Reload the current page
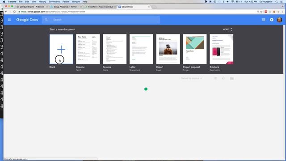The height and width of the screenshot is (161, 286). [14, 12]
